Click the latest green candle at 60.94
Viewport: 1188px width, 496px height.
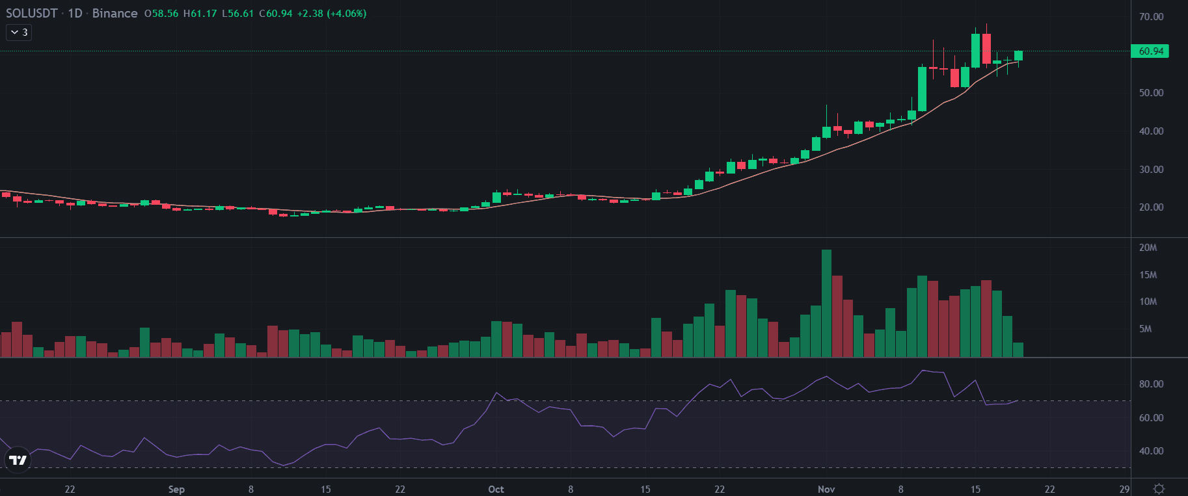pos(1018,55)
